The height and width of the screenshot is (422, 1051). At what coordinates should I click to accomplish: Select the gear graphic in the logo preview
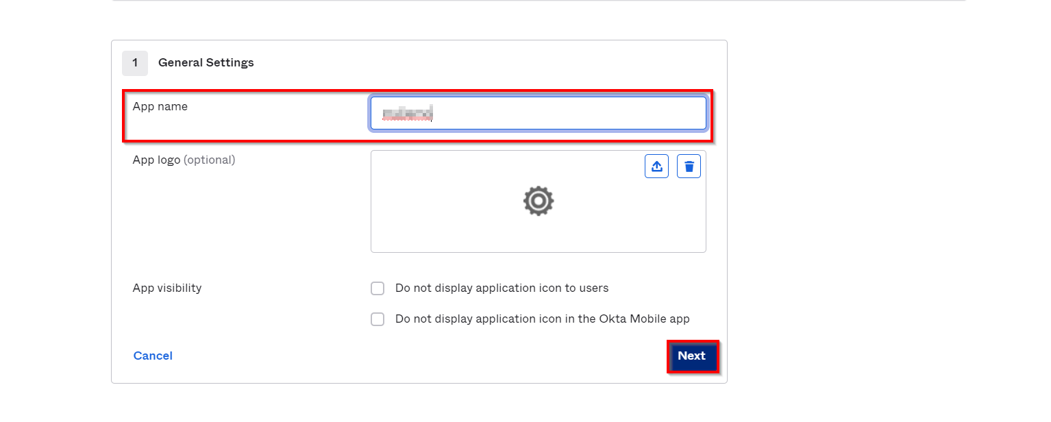pyautogui.click(x=539, y=201)
